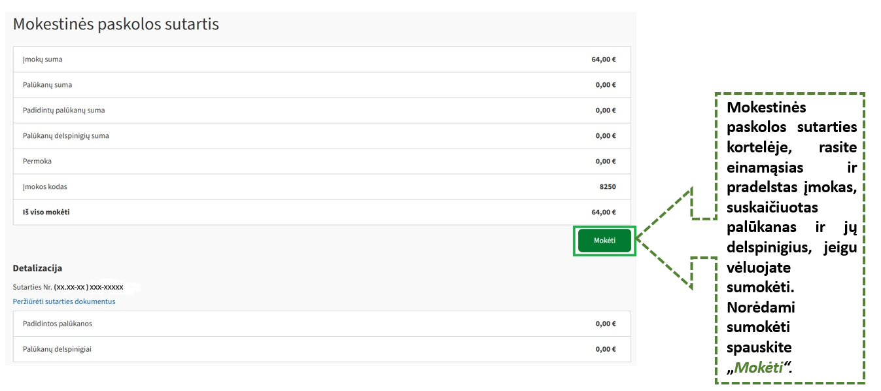Click the Mokestinės paskolos sutartis page heading
Viewport: 881px width, 391px height.
116,25
